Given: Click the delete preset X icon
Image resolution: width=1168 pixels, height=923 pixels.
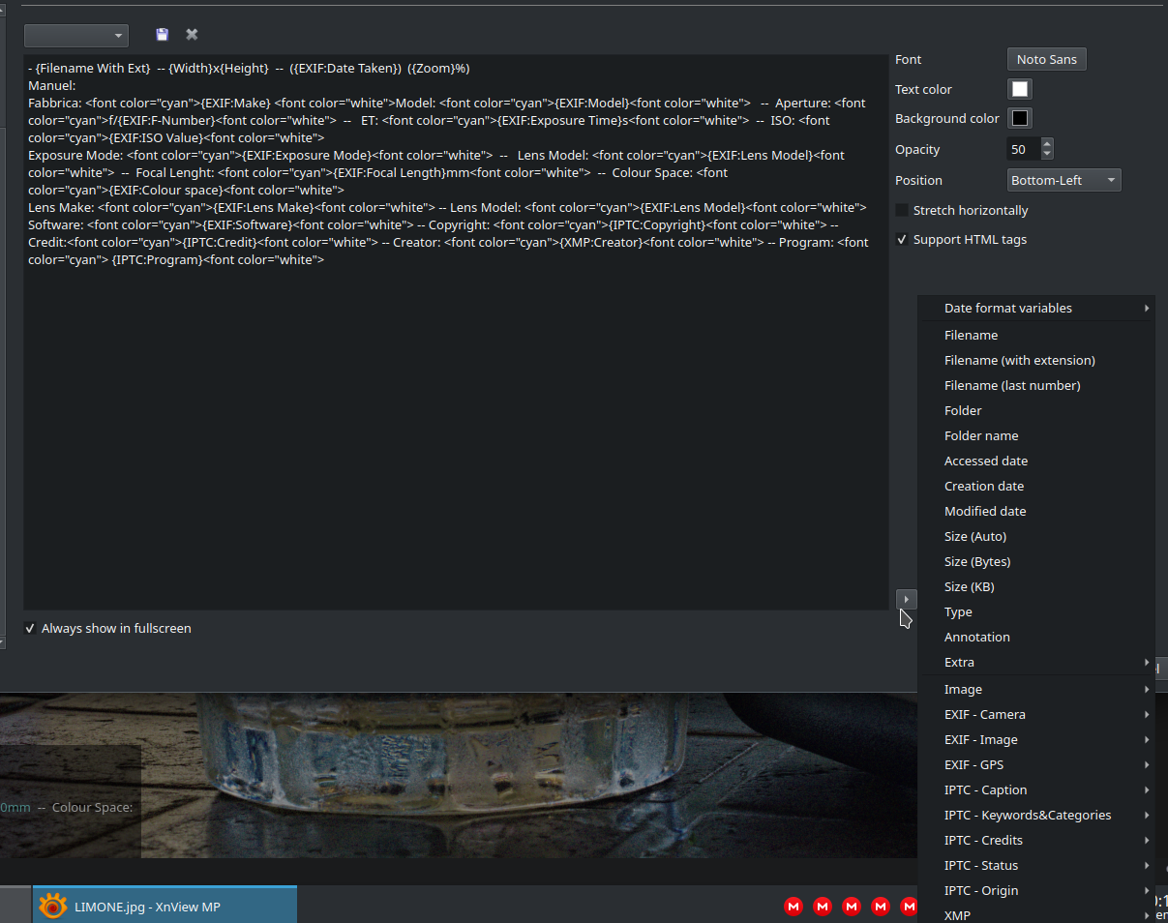Looking at the screenshot, I should 192,35.
